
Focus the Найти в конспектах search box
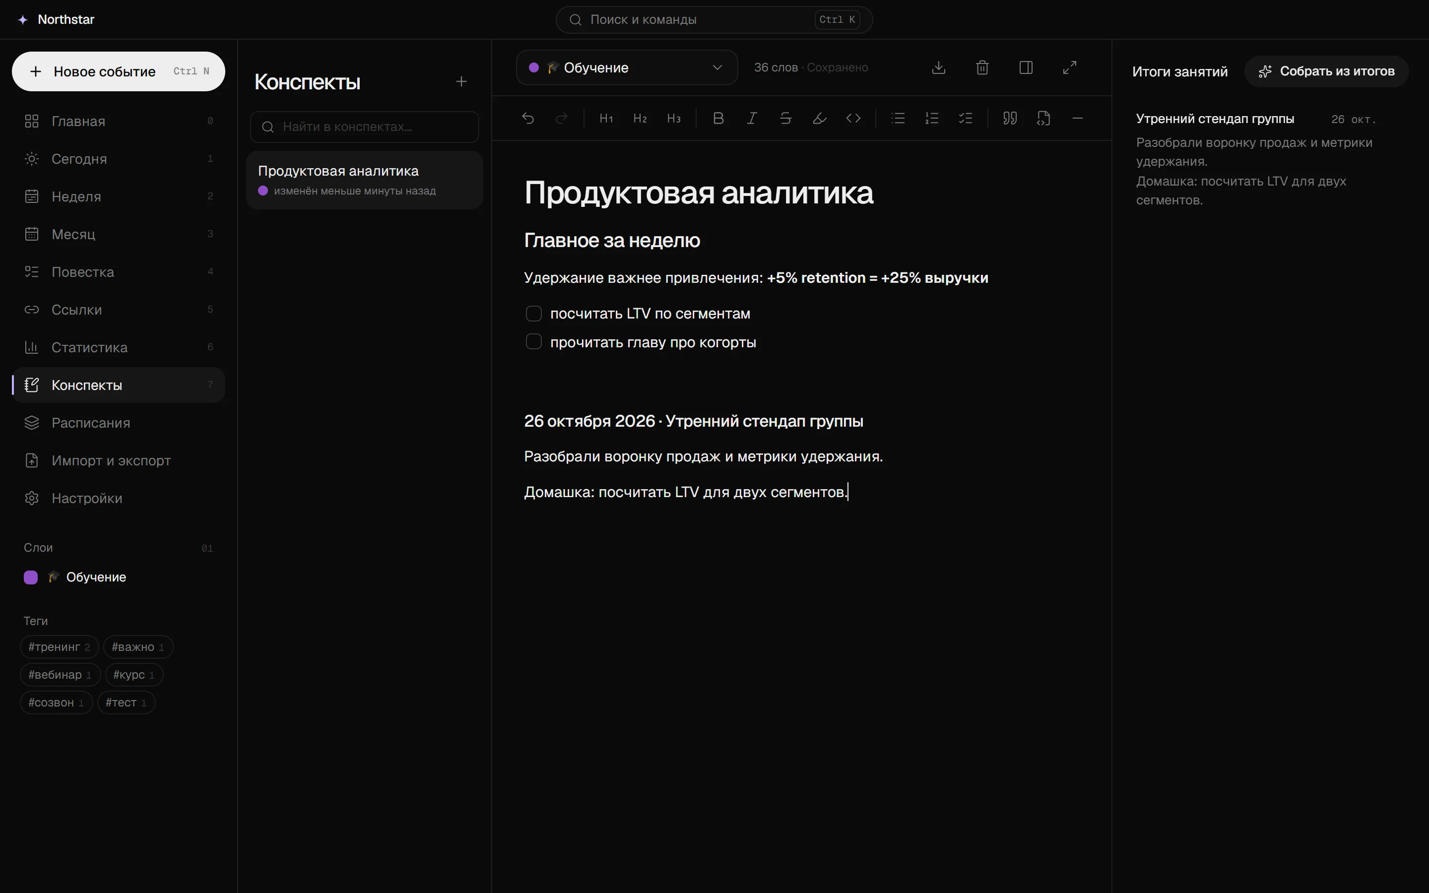364,127
